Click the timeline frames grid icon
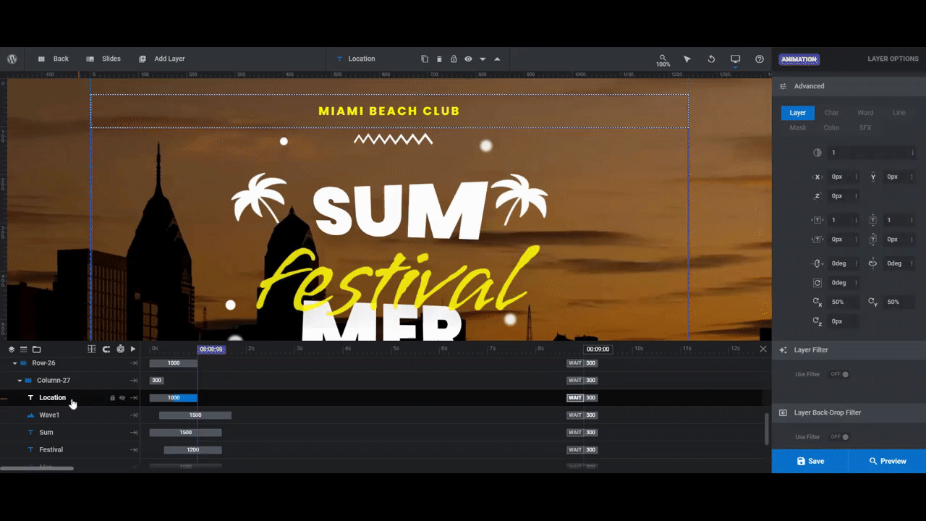Image resolution: width=926 pixels, height=521 pixels. coord(91,349)
